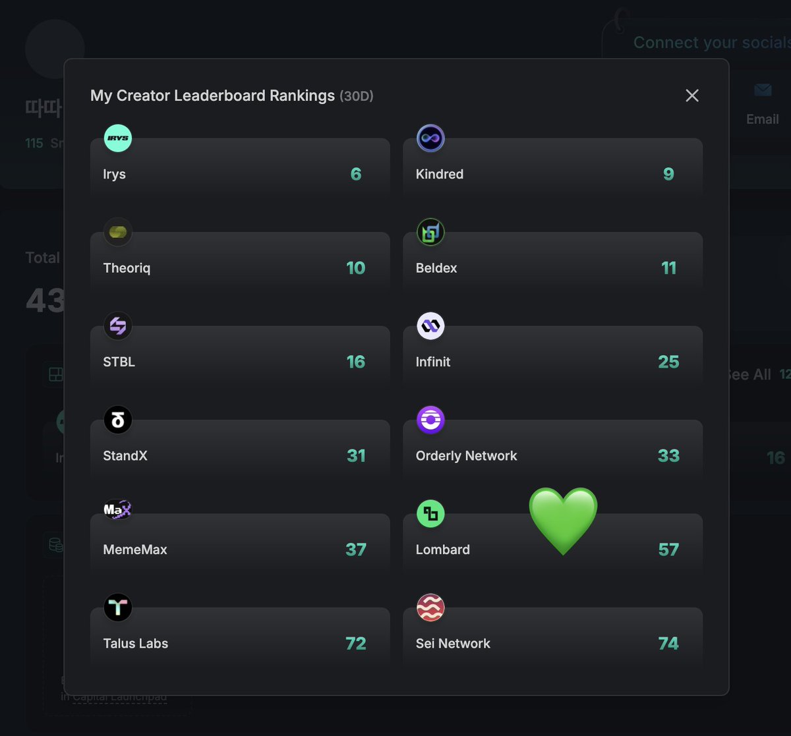Screen dimensions: 791x736
Task: Click the My Creator Leaderboard Rankings title
Action: [x=212, y=96]
